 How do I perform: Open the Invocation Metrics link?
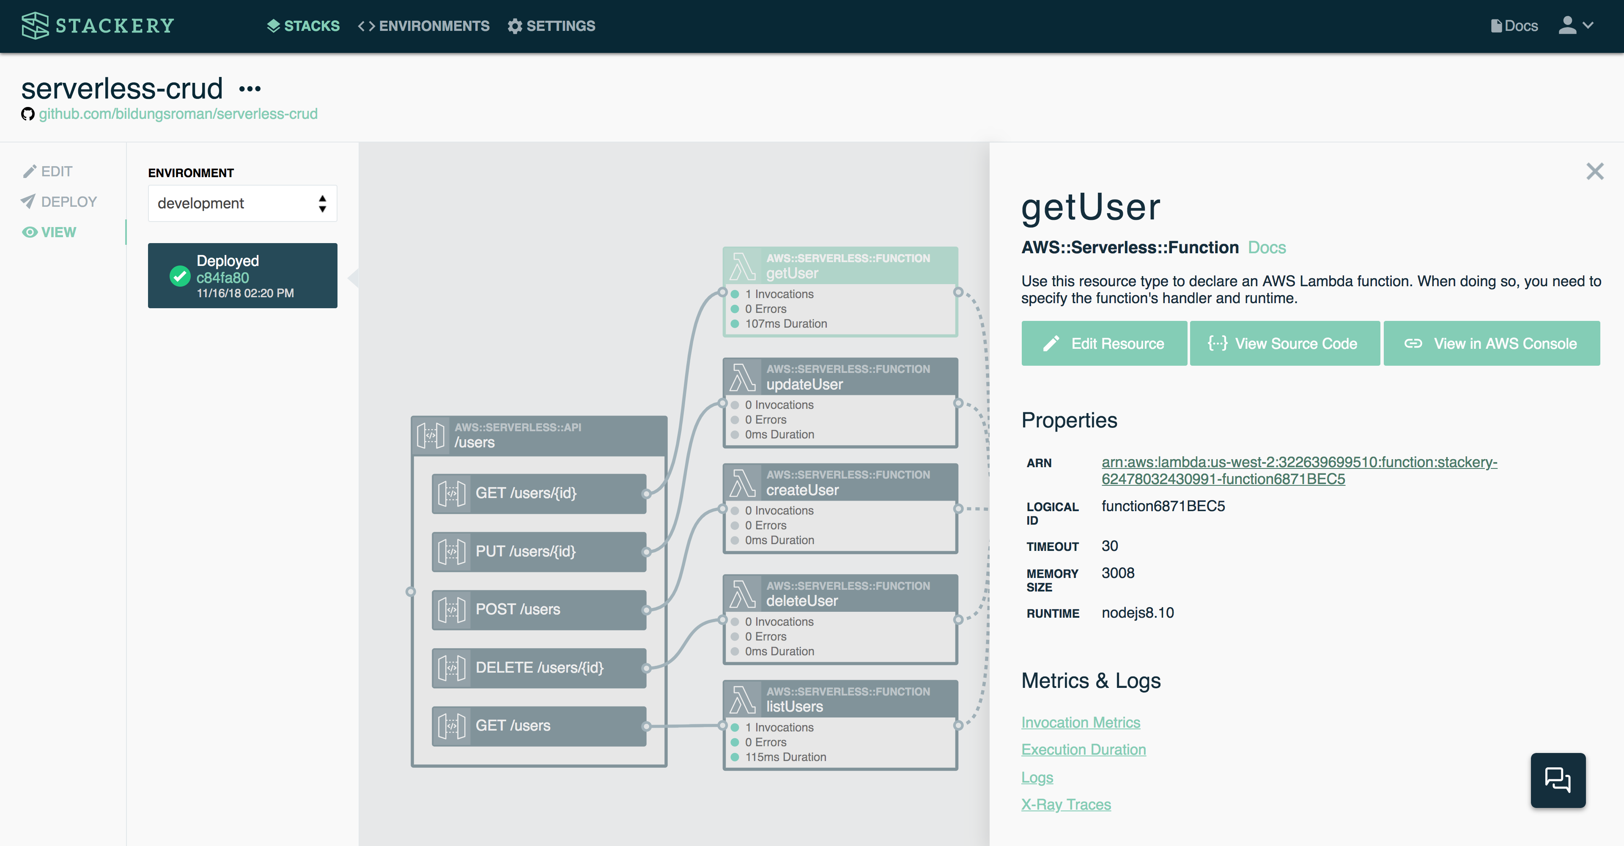click(x=1081, y=723)
